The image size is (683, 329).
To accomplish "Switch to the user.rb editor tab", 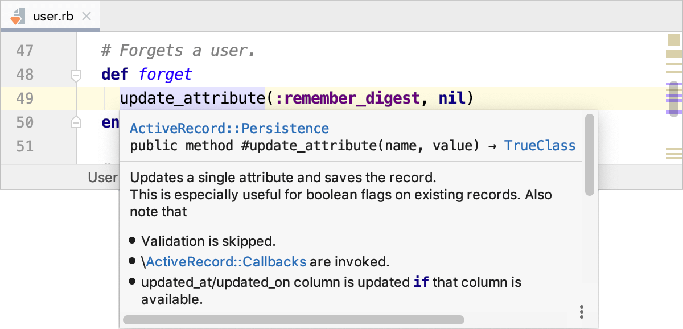I will [51, 16].
